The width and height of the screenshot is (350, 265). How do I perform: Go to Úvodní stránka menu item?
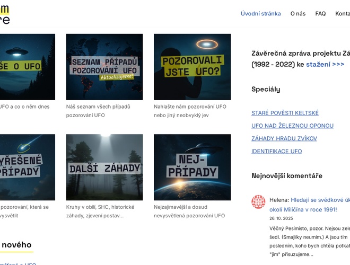pos(261,14)
